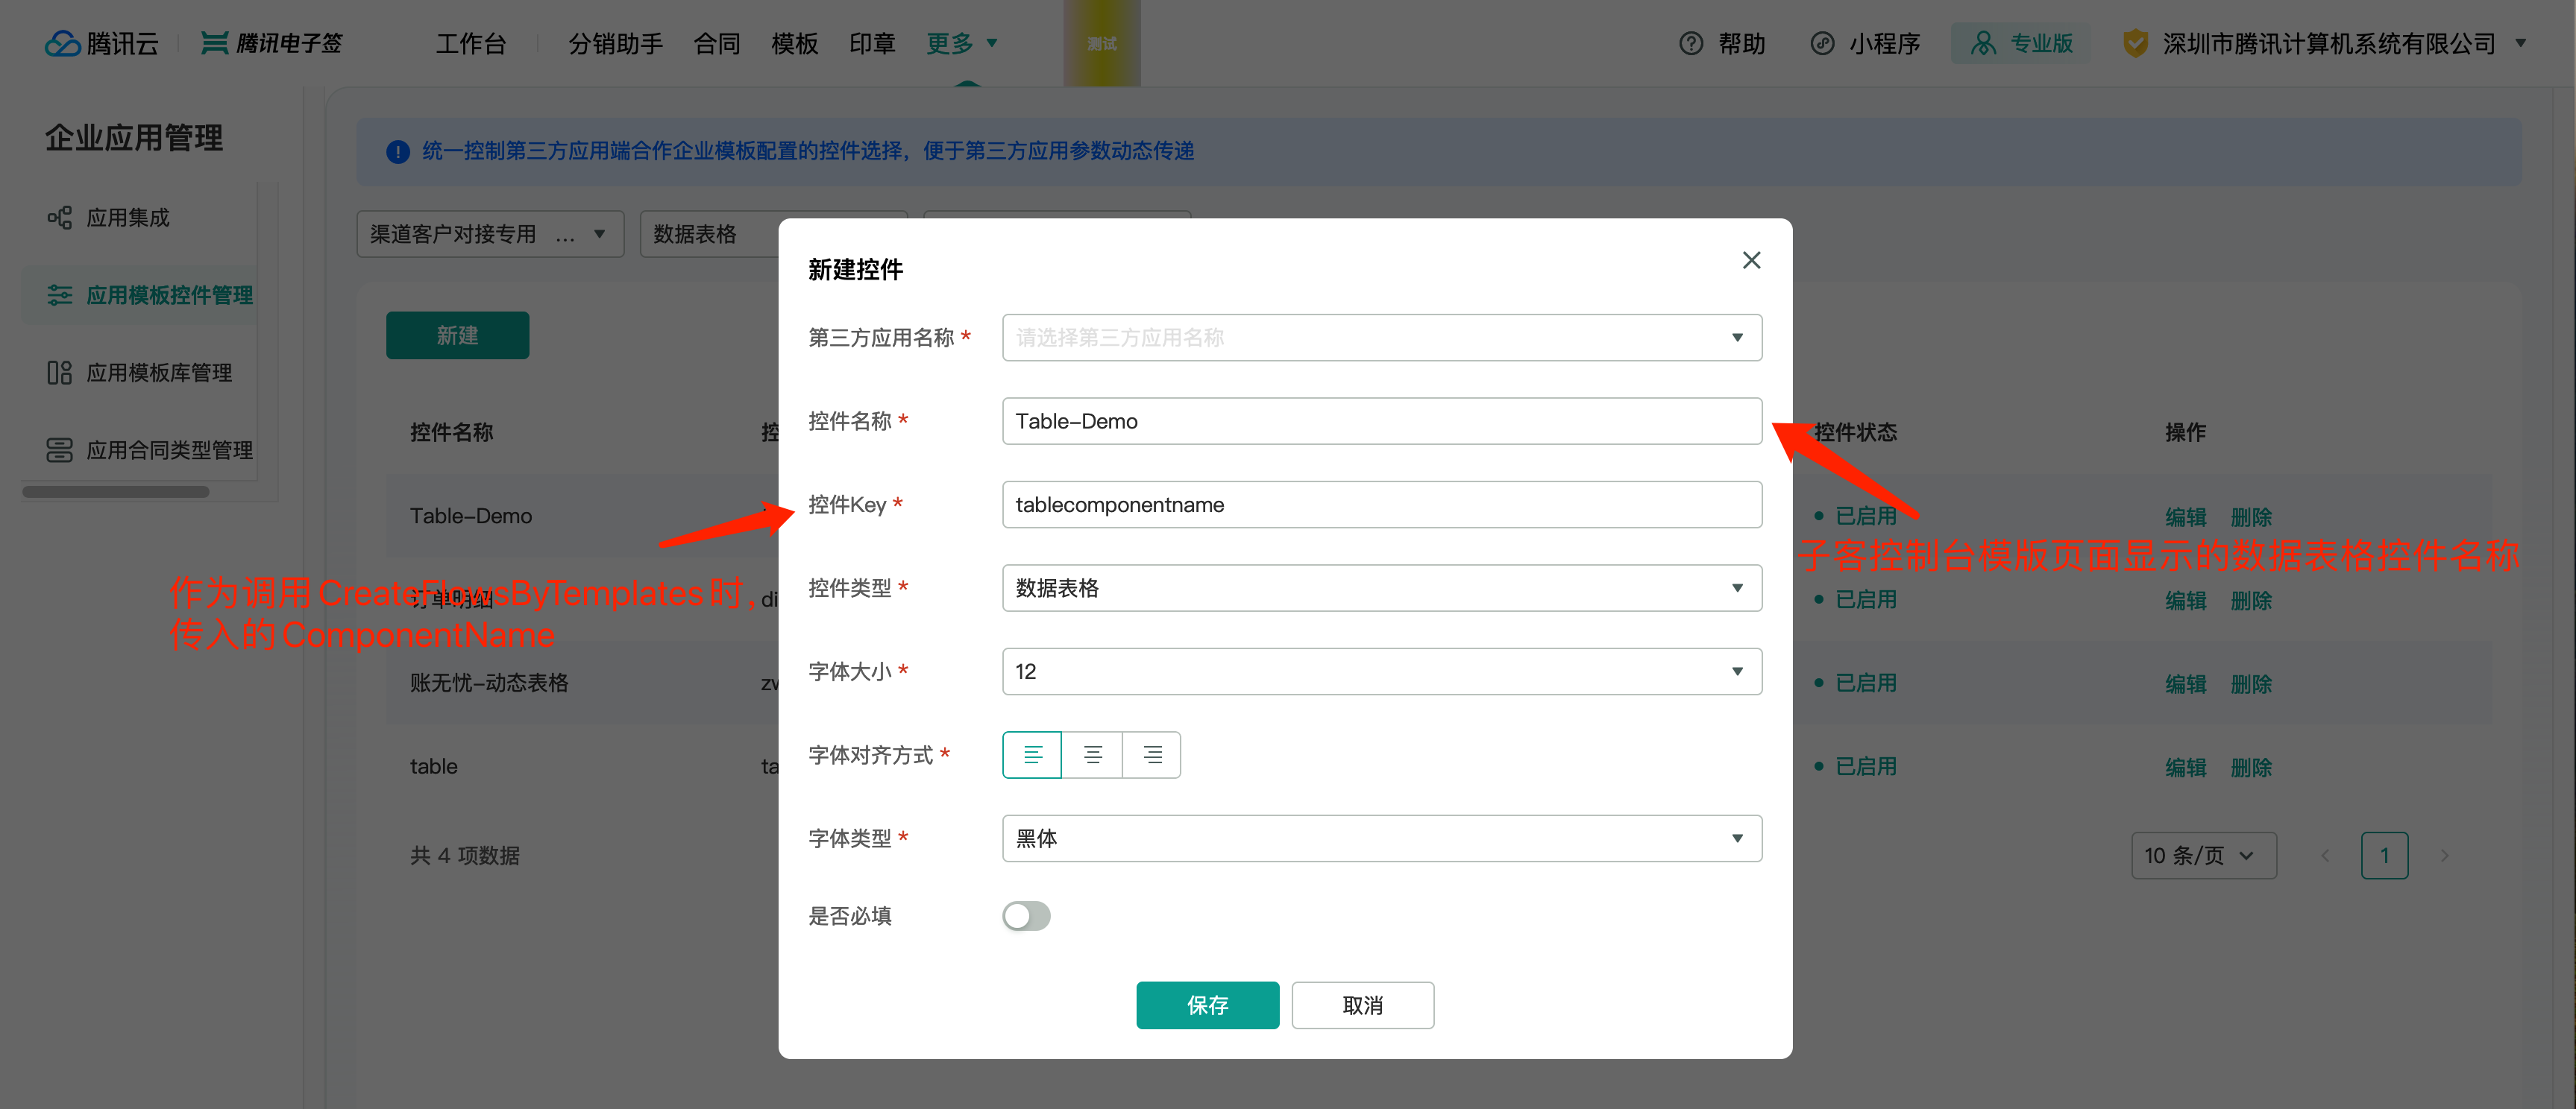Open the 合同 menu

tap(717, 44)
